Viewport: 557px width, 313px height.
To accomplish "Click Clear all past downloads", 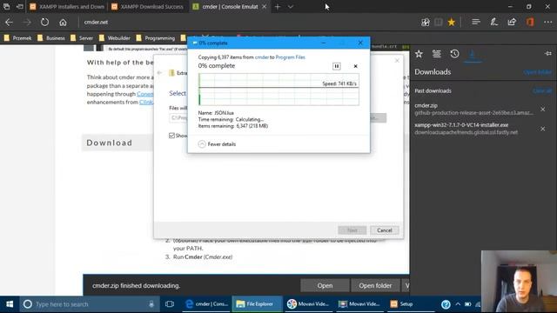I will 542,90.
